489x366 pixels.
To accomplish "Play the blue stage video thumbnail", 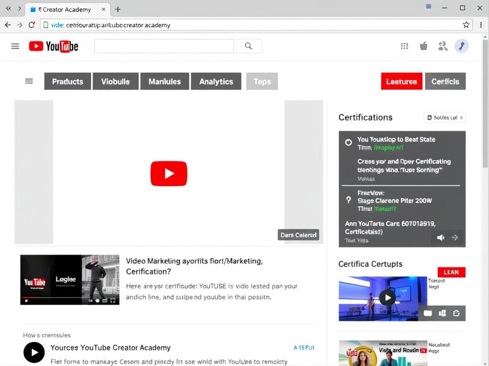I will tap(387, 298).
